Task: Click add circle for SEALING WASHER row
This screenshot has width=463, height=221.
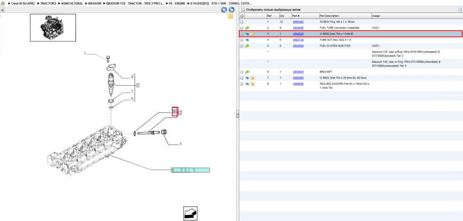Action: point(242,84)
